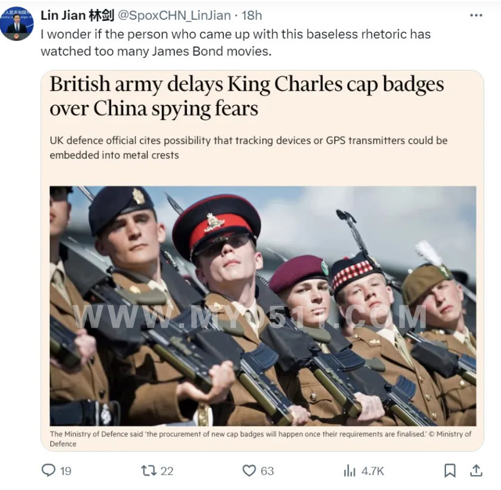Click the reply speech bubble icon
The image size is (501, 490).
tap(48, 470)
